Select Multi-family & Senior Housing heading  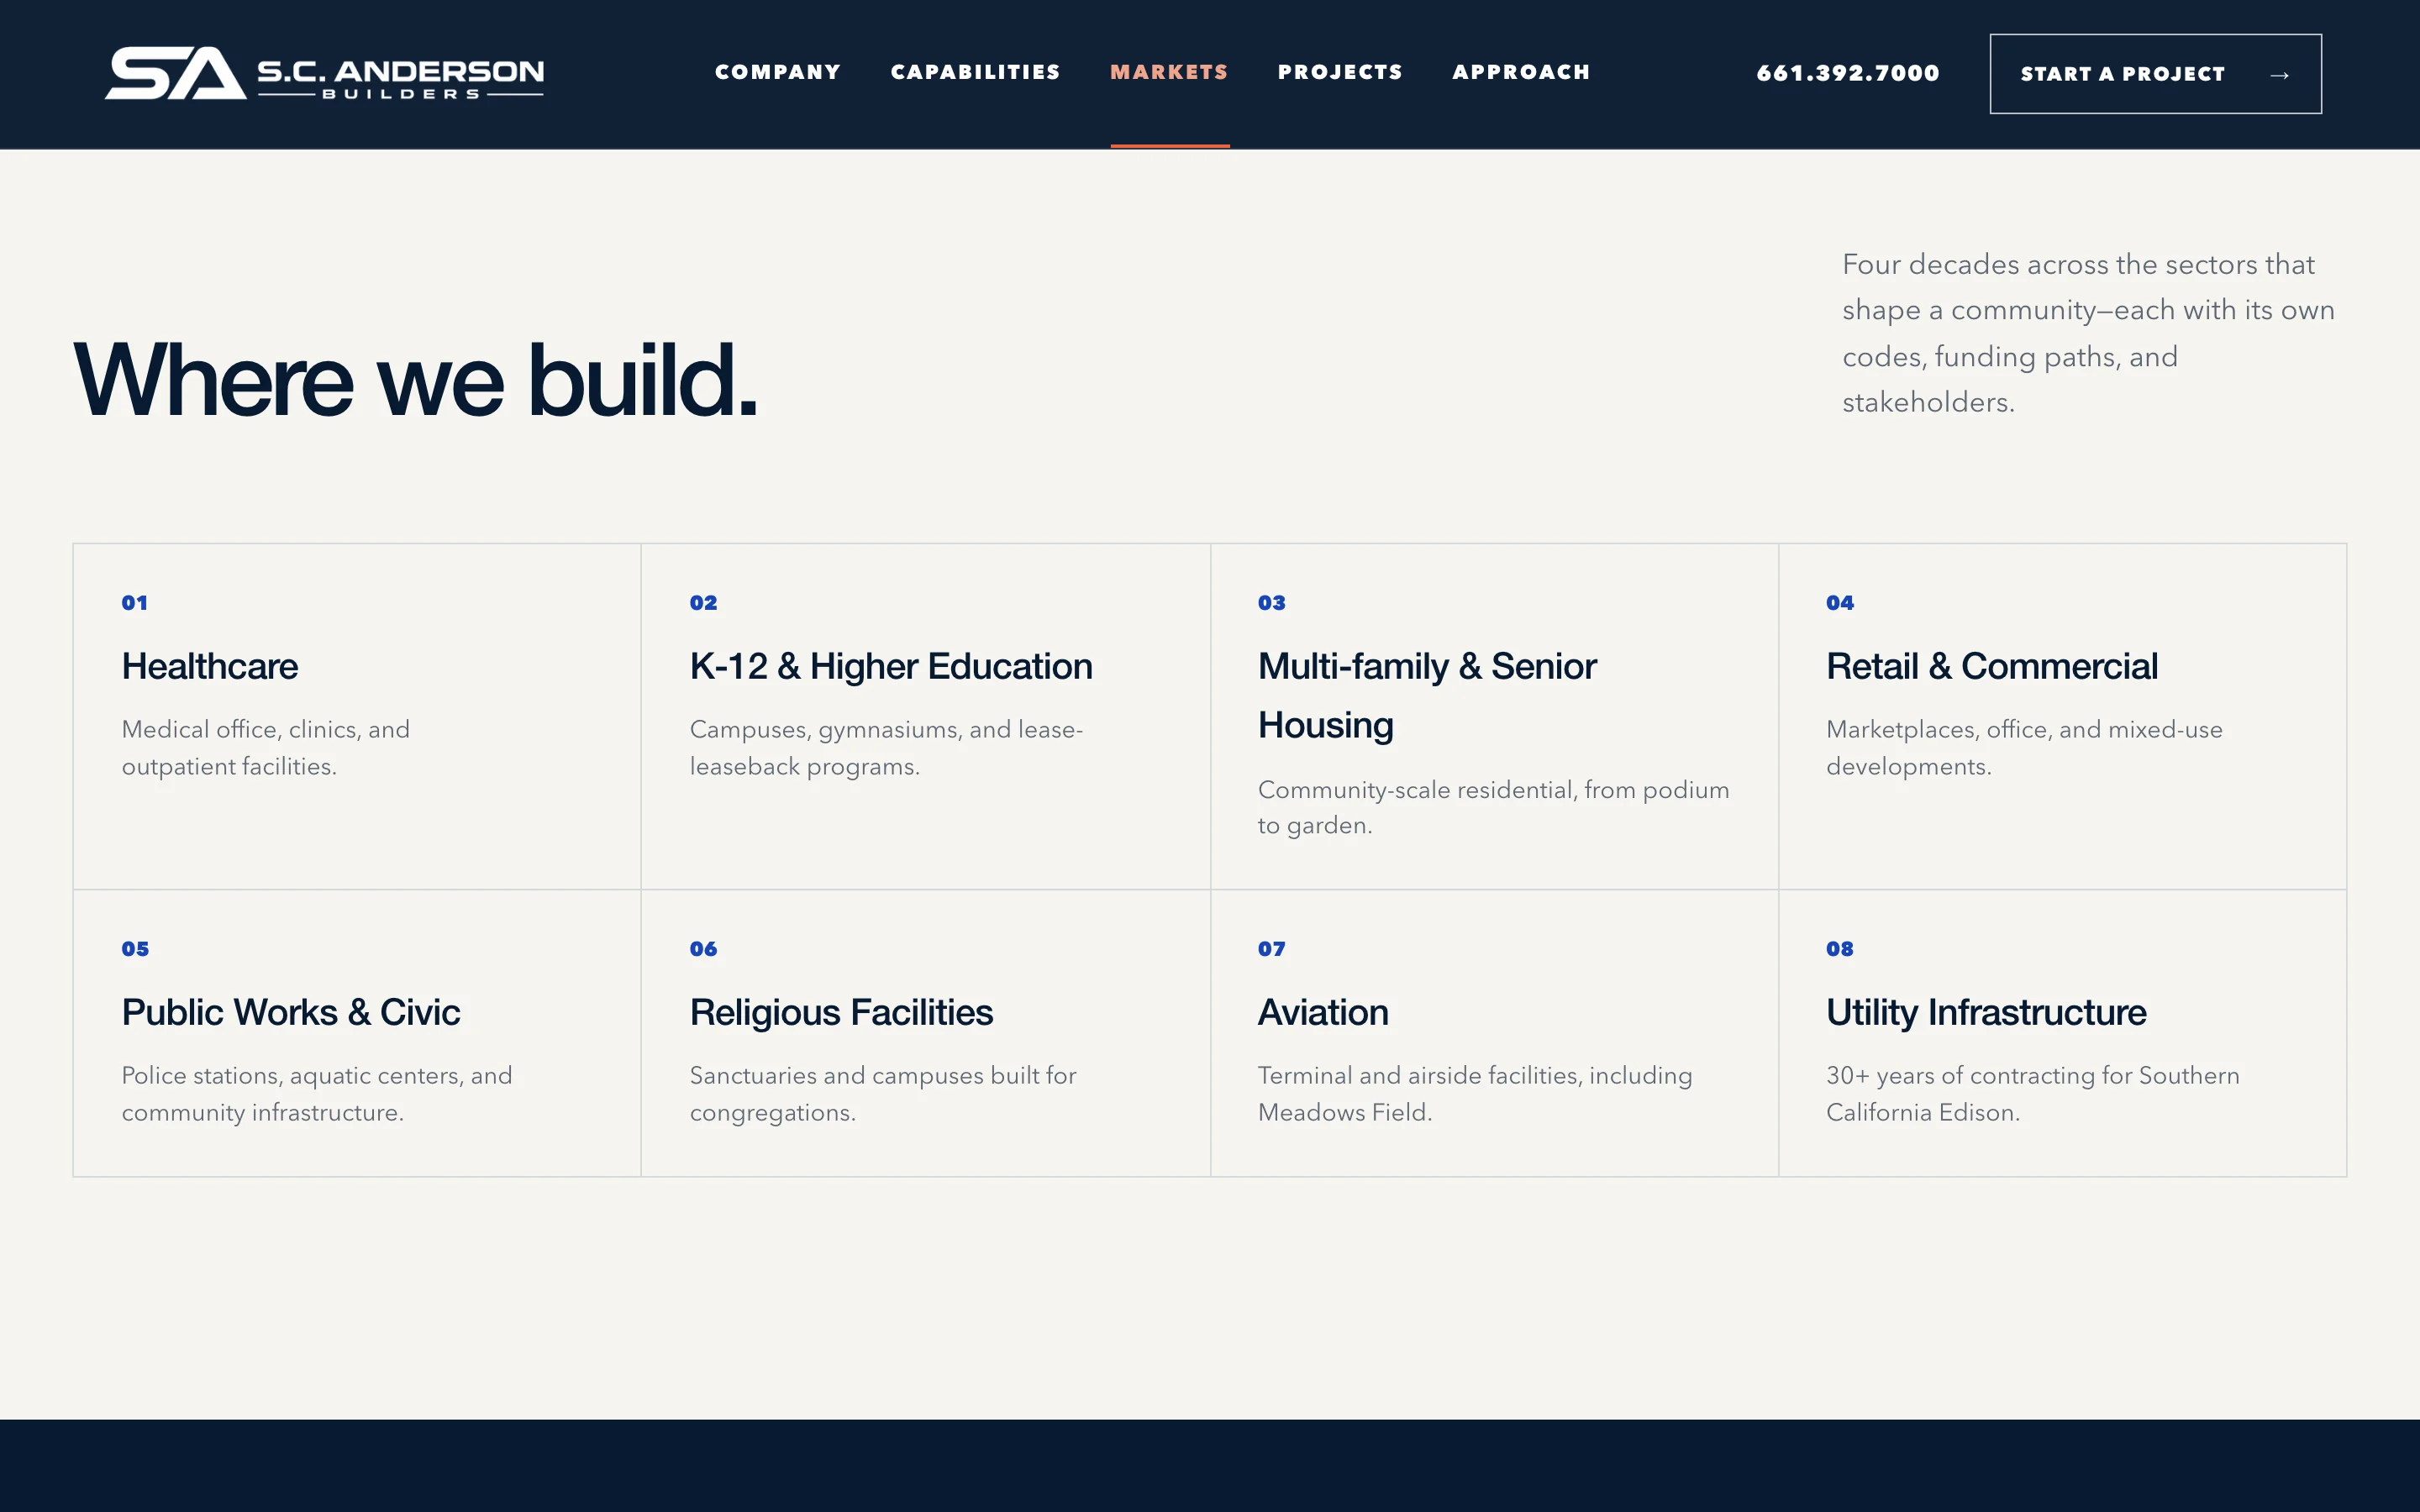[1427, 695]
